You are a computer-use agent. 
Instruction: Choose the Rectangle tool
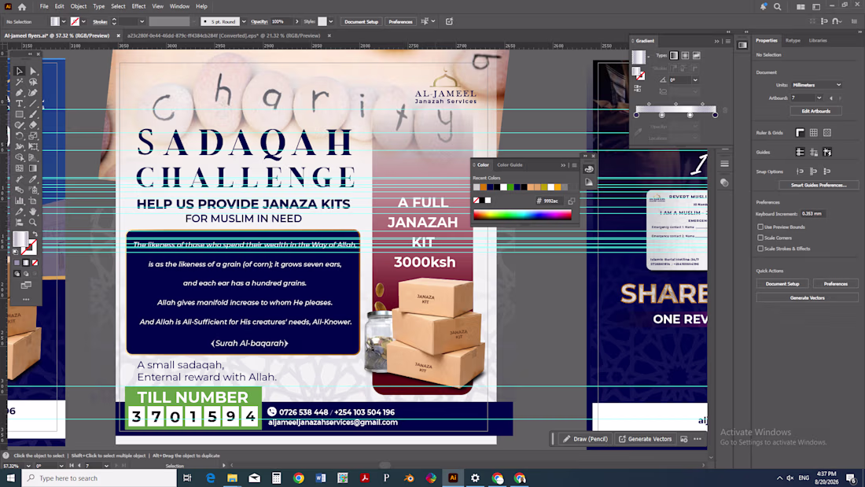coord(20,114)
